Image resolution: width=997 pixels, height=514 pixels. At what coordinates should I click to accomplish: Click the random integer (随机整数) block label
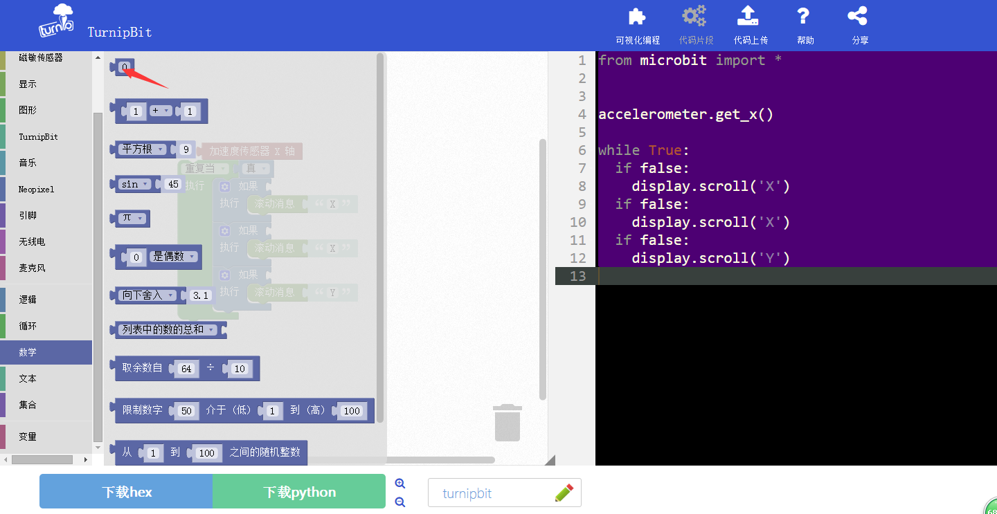click(265, 452)
